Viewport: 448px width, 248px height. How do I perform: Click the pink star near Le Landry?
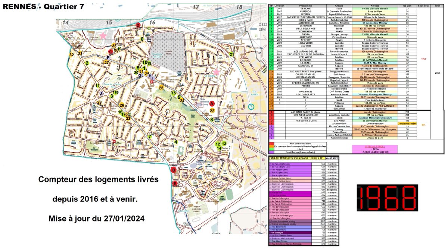[217, 72]
